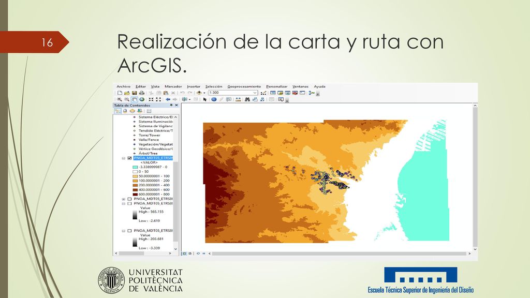Click the Fixed Zoom In arrows icon
Image resolution: width=530 pixels, height=298 pixels.
click(151, 99)
